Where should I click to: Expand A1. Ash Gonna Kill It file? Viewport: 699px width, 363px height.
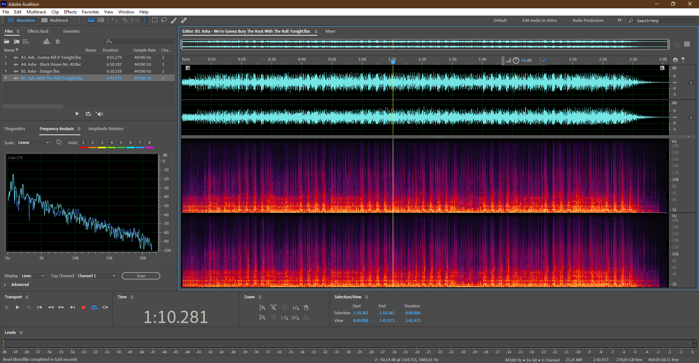coord(5,57)
